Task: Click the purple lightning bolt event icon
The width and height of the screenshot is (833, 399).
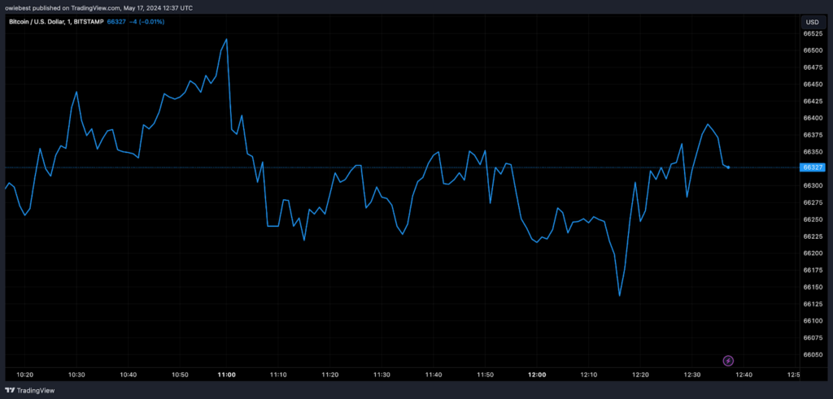Action: [x=728, y=360]
